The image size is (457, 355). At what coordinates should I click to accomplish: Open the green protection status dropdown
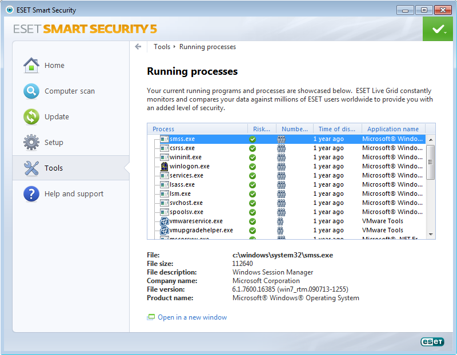(x=438, y=29)
